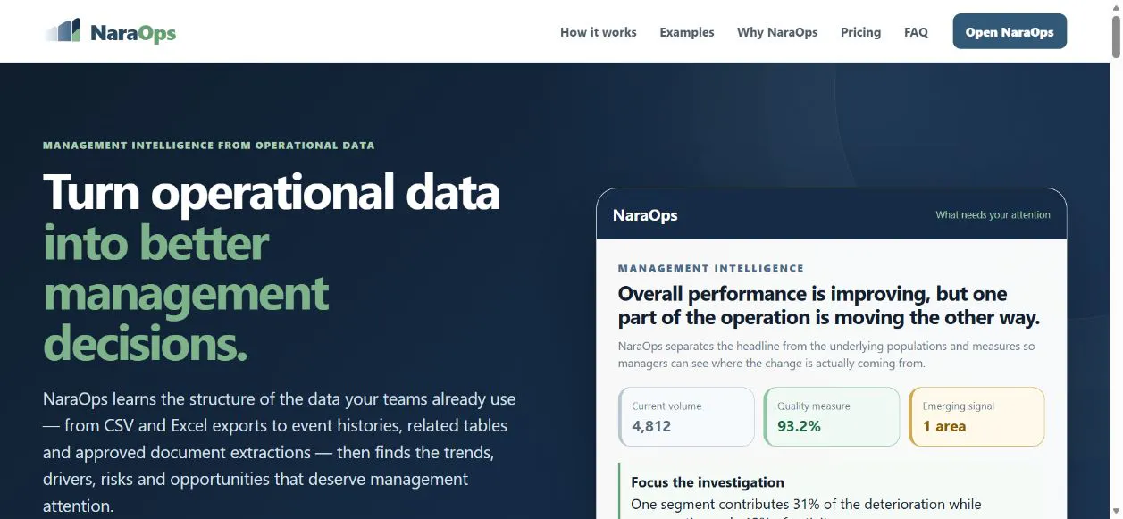
Task: Jump to the FAQ nav link
Action: pyautogui.click(x=916, y=32)
